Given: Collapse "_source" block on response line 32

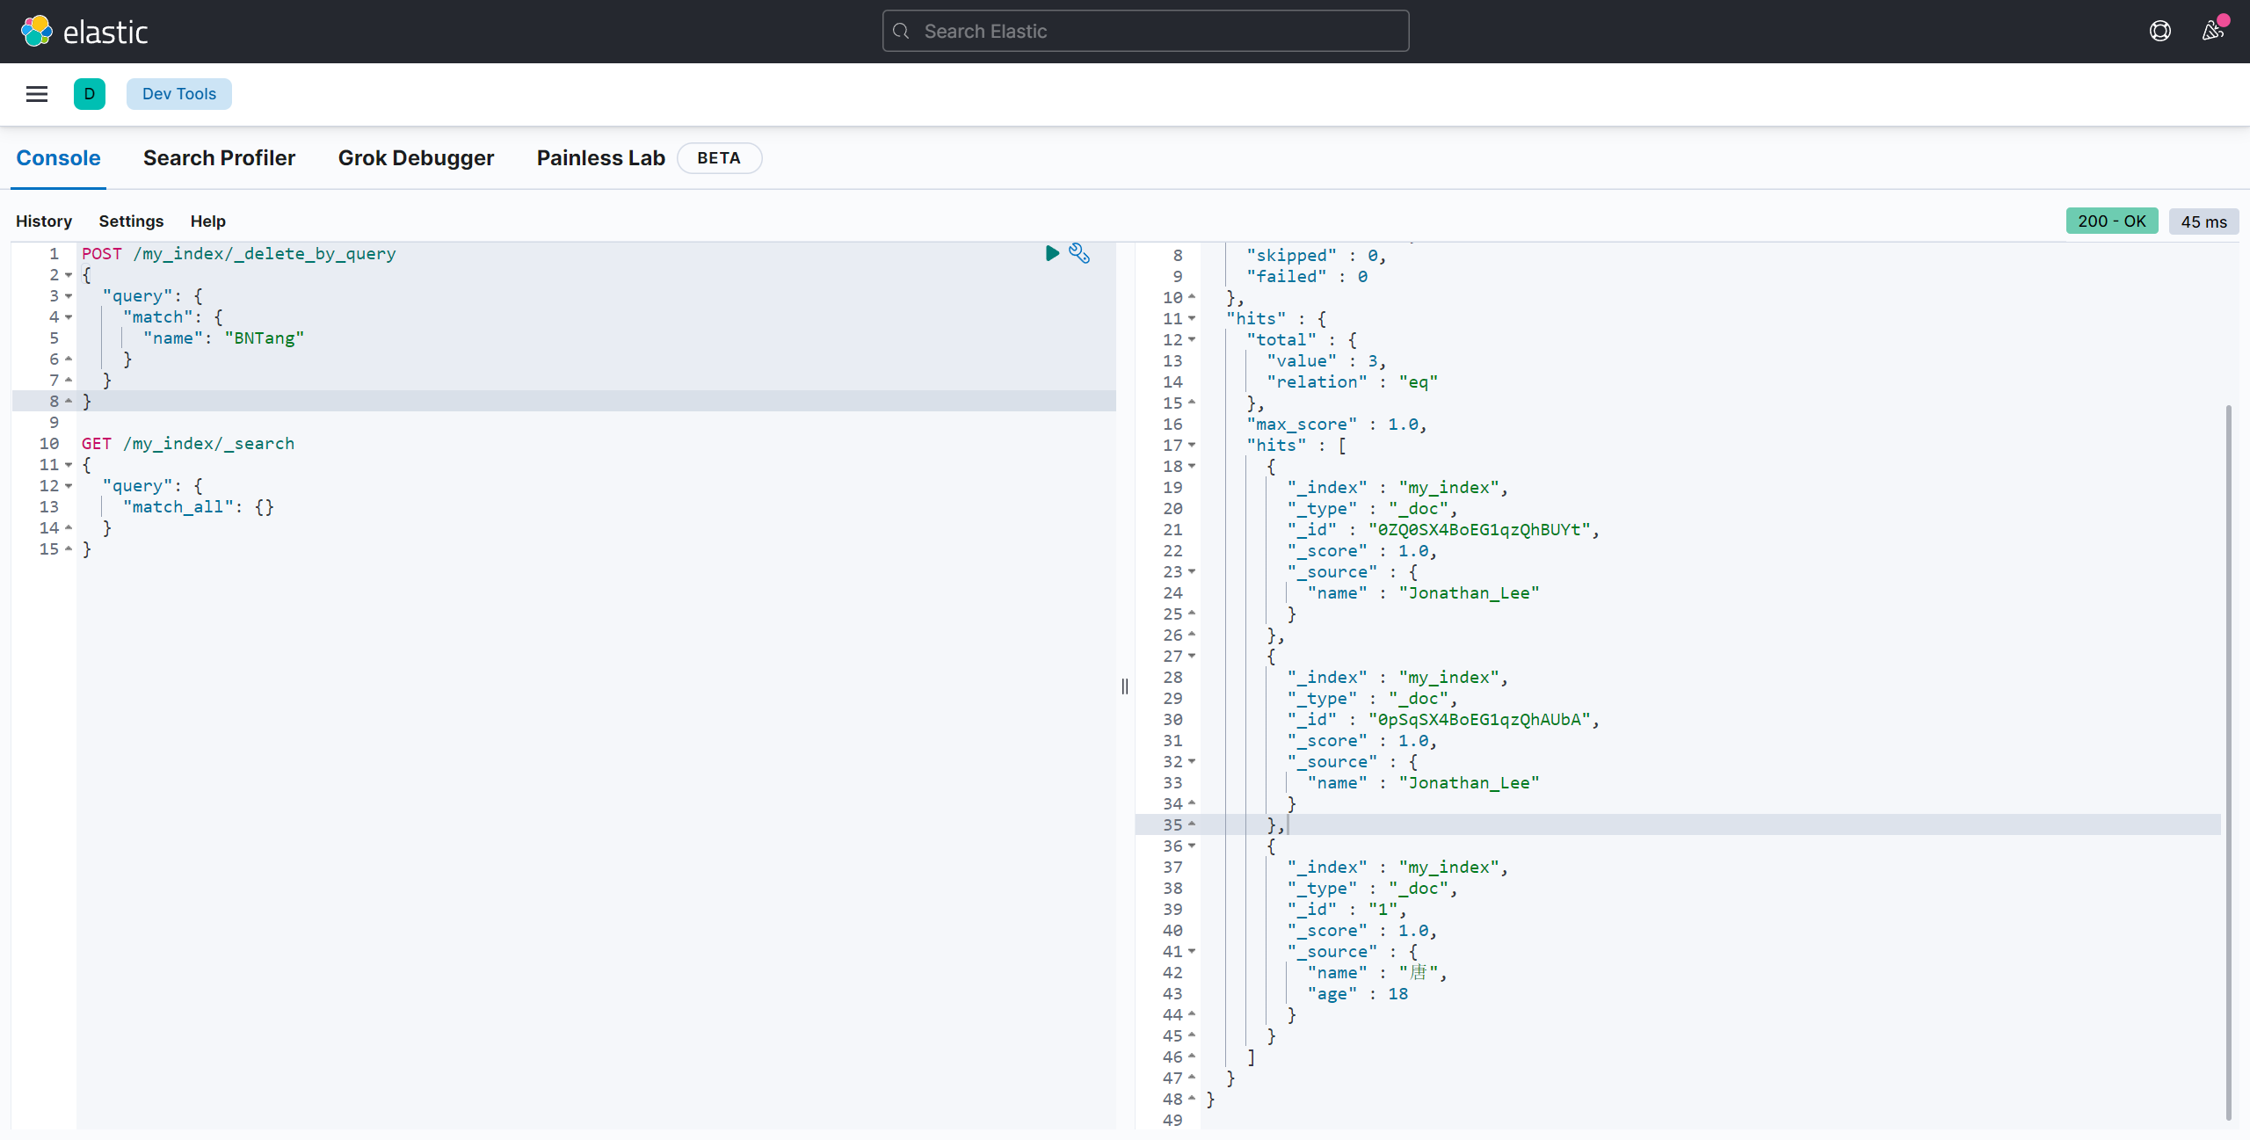Looking at the screenshot, I should coord(1192,762).
